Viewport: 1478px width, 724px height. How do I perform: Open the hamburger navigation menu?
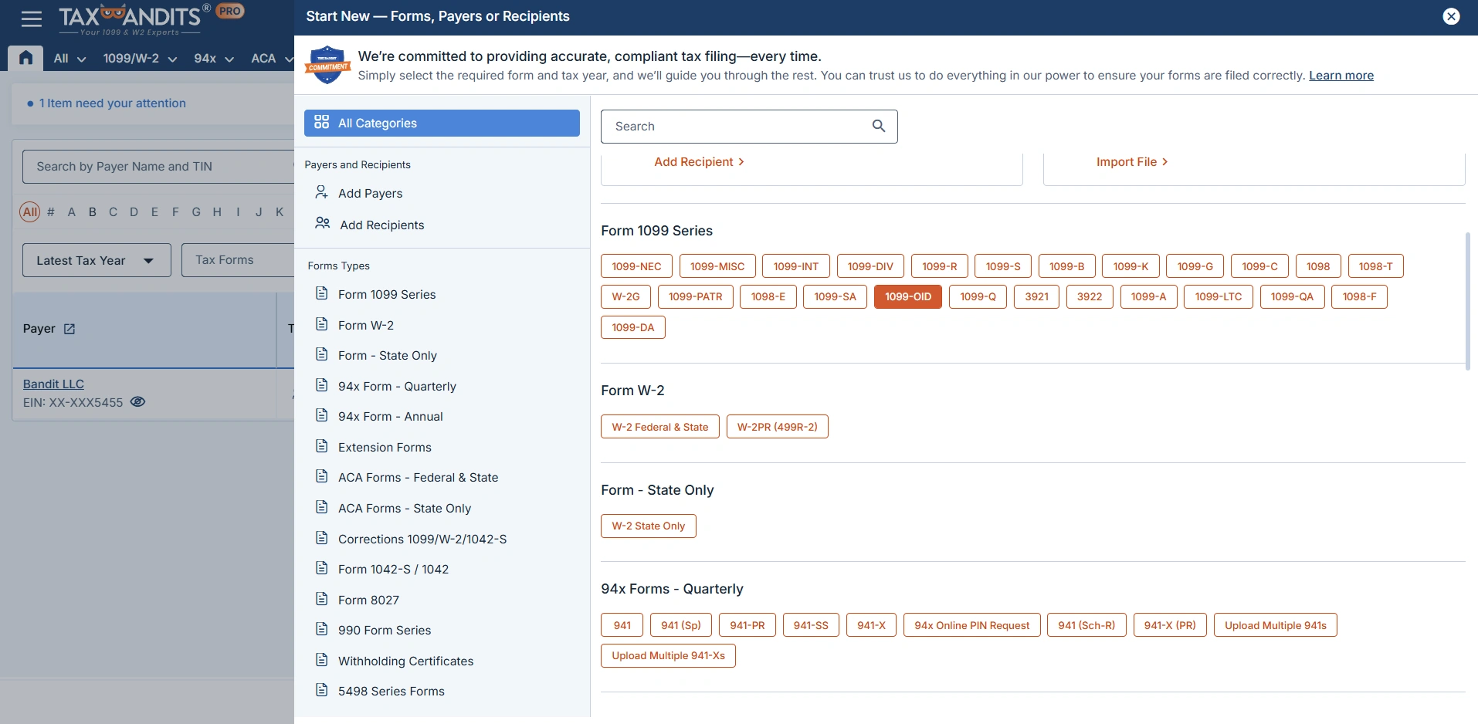click(32, 19)
